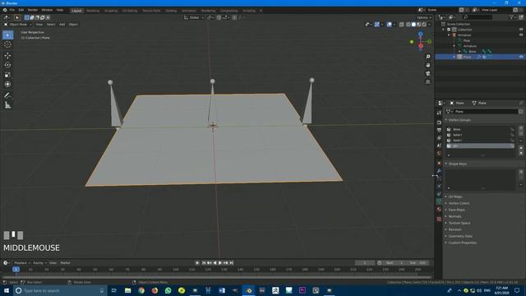Choose the Move tool
The width and height of the screenshot is (526, 296).
pos(7,56)
